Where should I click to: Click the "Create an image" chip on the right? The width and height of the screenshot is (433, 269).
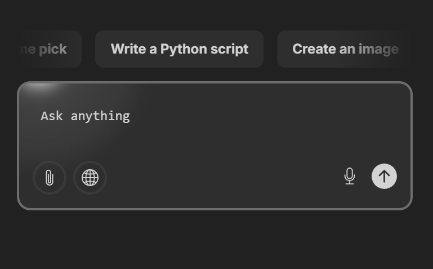tap(345, 49)
